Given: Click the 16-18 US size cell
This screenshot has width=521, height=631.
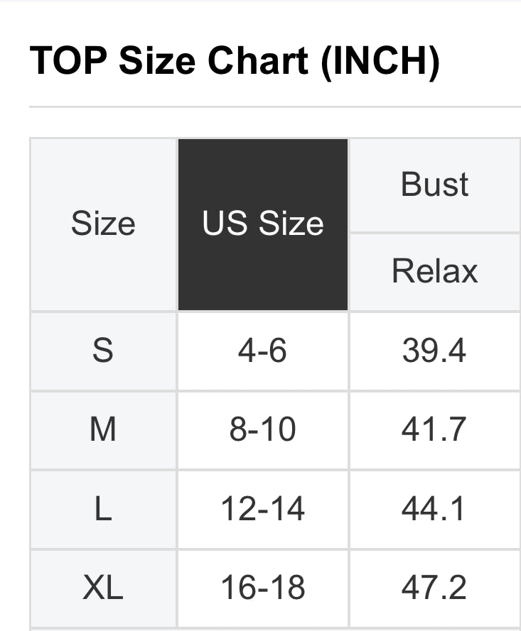Looking at the screenshot, I should tap(263, 588).
